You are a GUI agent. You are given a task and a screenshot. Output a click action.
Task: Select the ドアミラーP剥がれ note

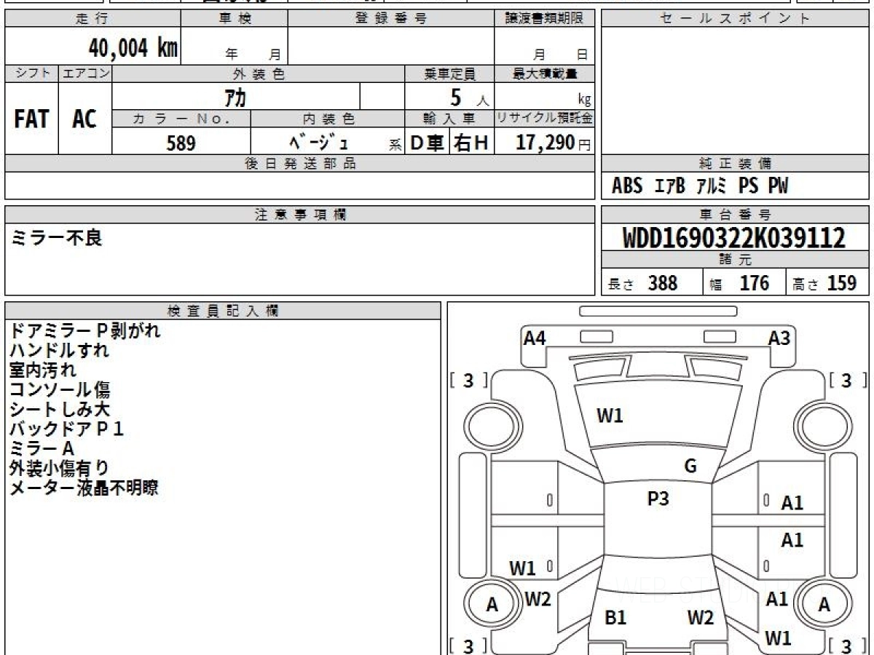(x=84, y=330)
